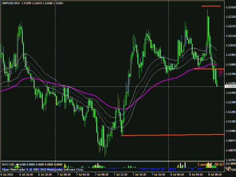Click the 8 Jul 04:30 time label
This screenshot has height=177, width=236.
(x=196, y=175)
